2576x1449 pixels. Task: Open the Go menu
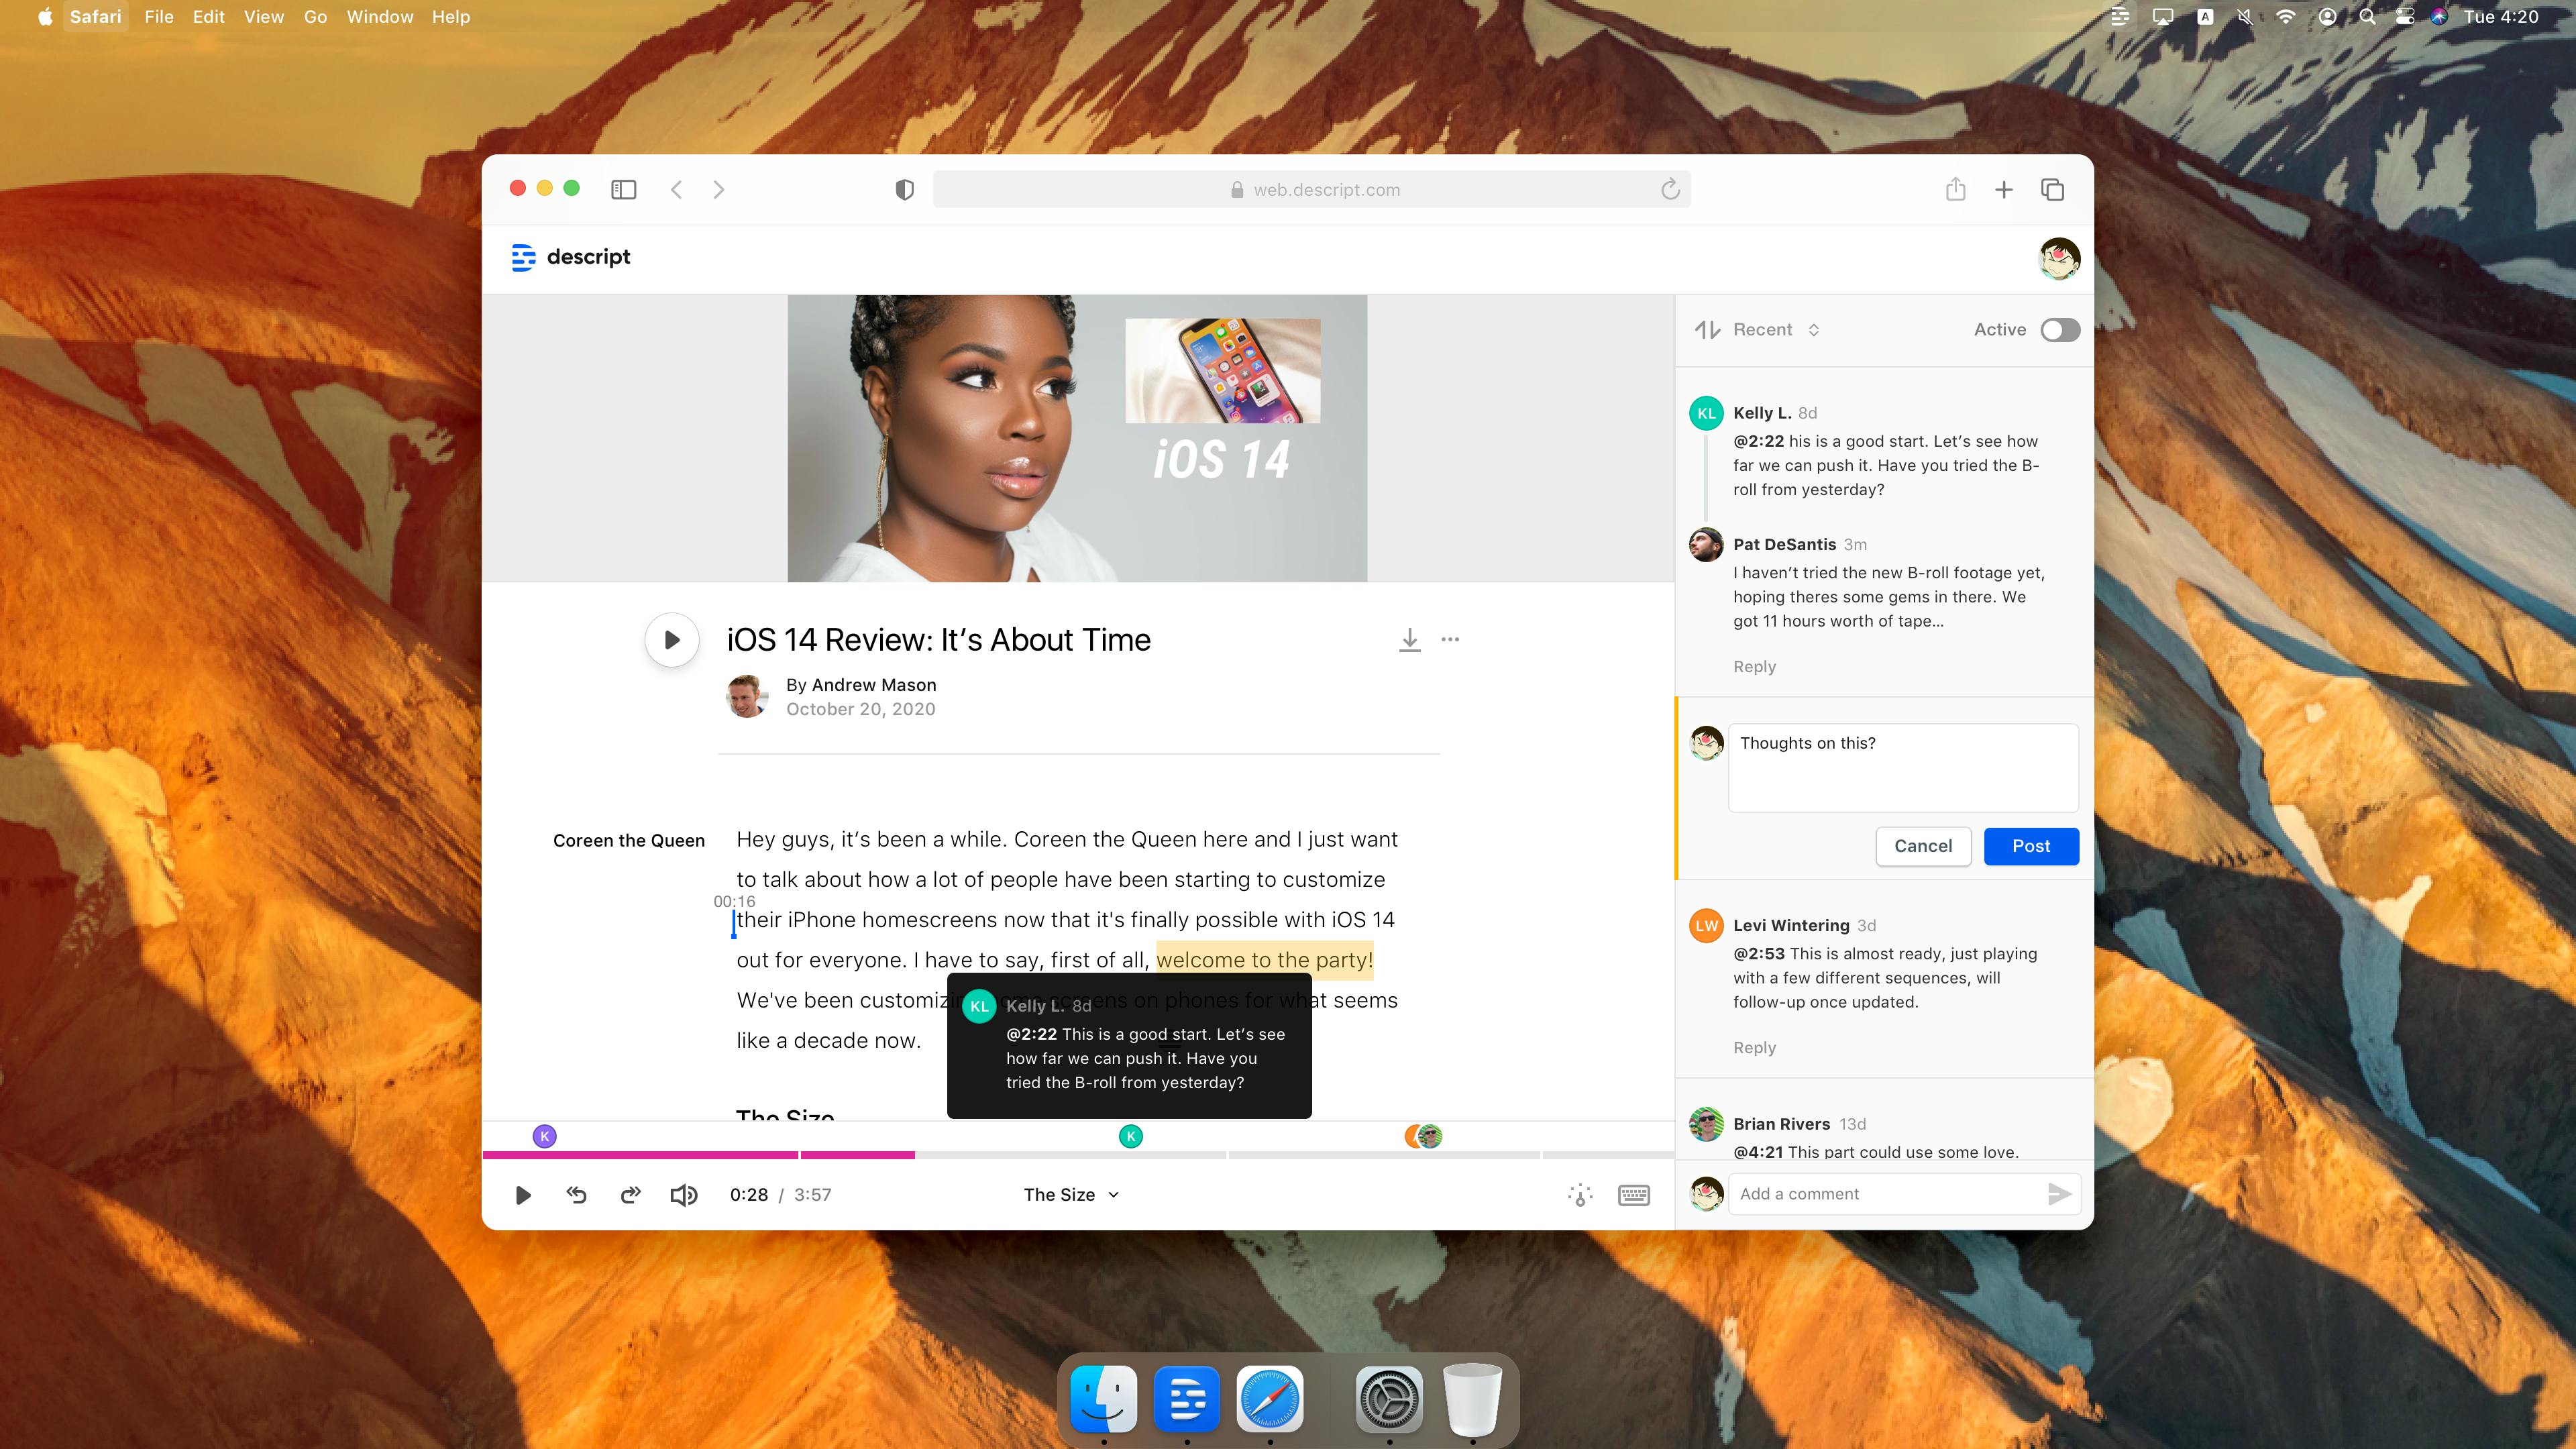point(316,17)
